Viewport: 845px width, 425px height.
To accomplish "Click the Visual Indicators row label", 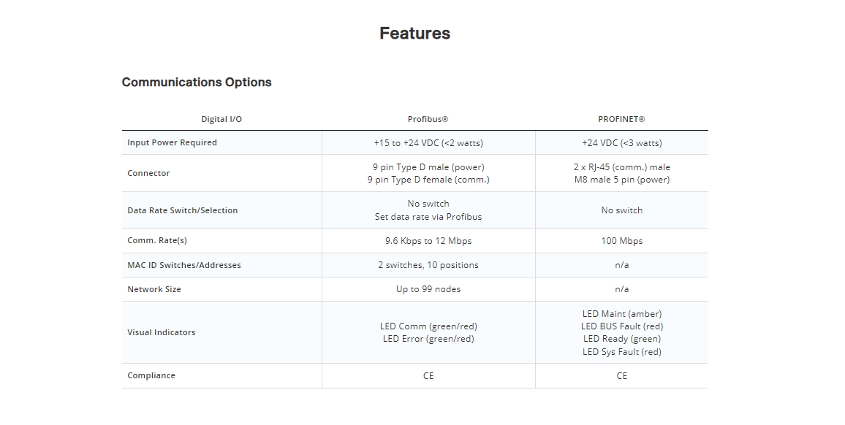I will pyautogui.click(x=162, y=332).
